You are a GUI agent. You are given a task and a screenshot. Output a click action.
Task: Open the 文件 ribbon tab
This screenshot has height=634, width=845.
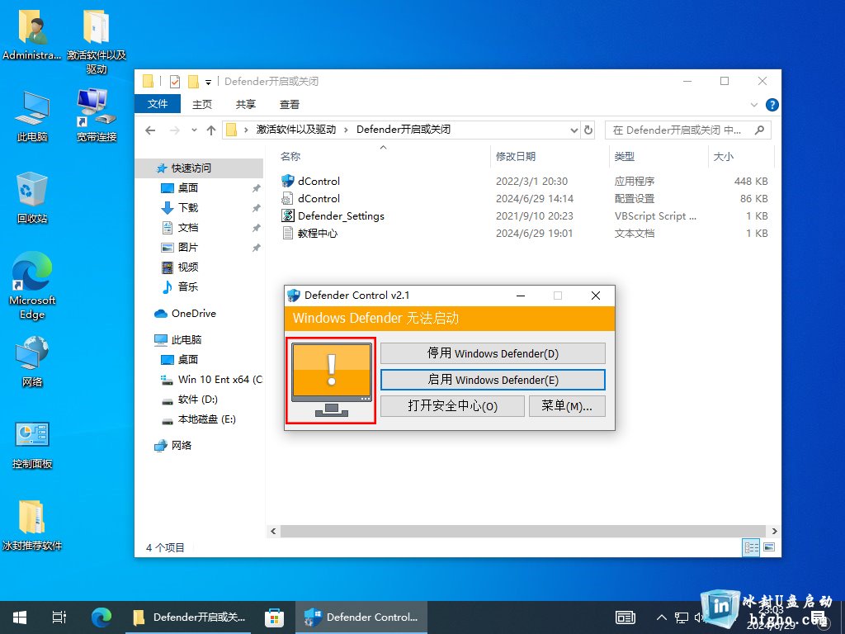click(158, 104)
